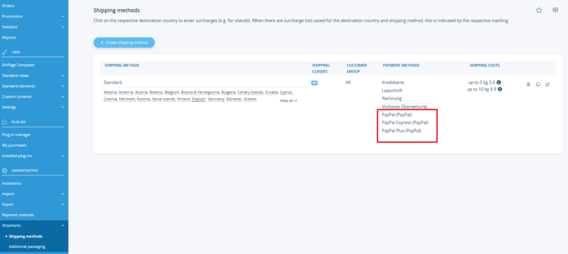Click the Czechia country link
This screenshot has width=568, height=254.
[x=110, y=99]
